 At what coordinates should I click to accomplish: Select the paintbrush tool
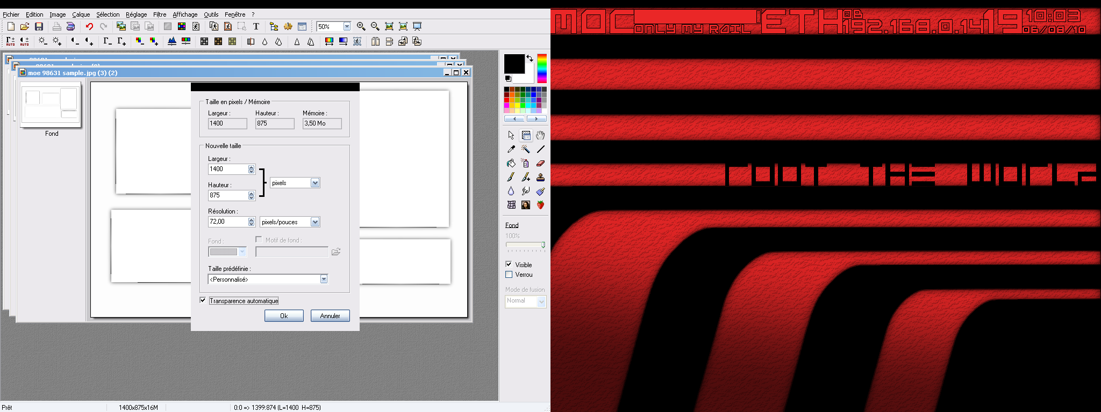point(511,177)
